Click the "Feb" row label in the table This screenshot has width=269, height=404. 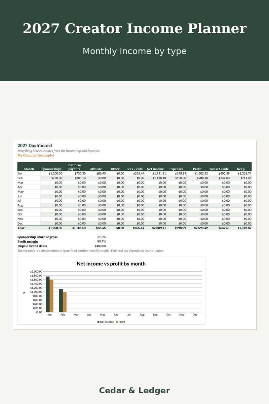point(20,178)
